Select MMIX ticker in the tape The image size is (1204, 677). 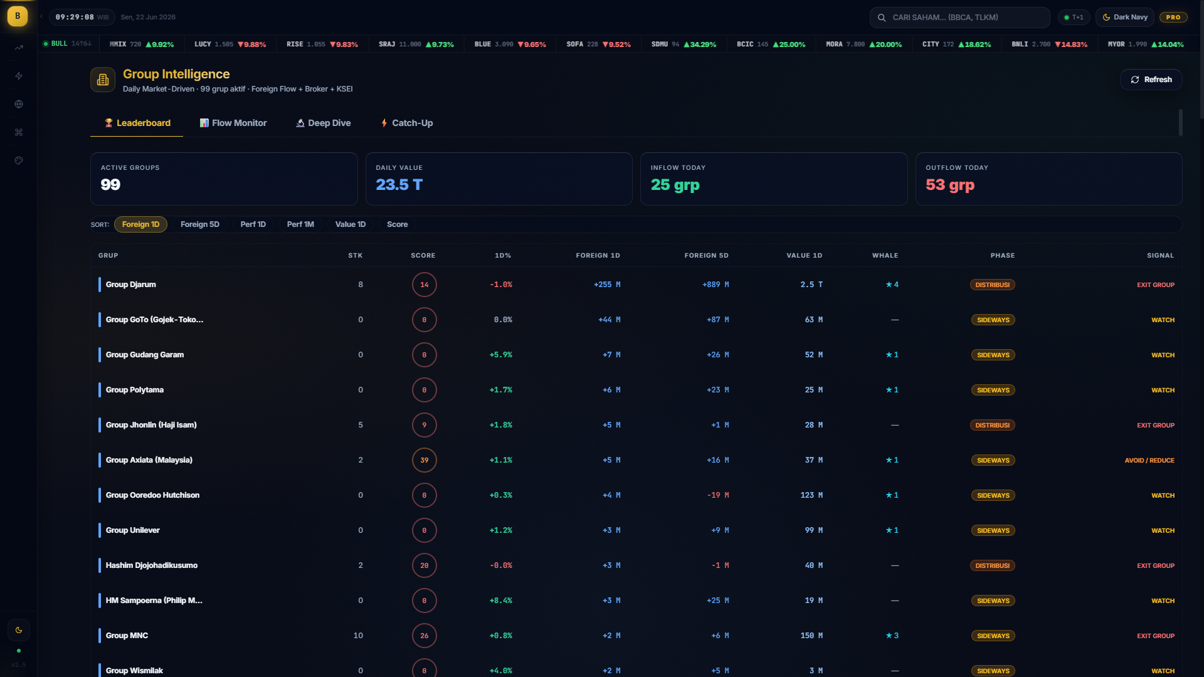coord(141,45)
